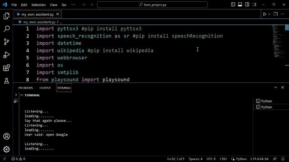Open the Source Control view
The image size is (289, 162).
[x=6, y=42]
